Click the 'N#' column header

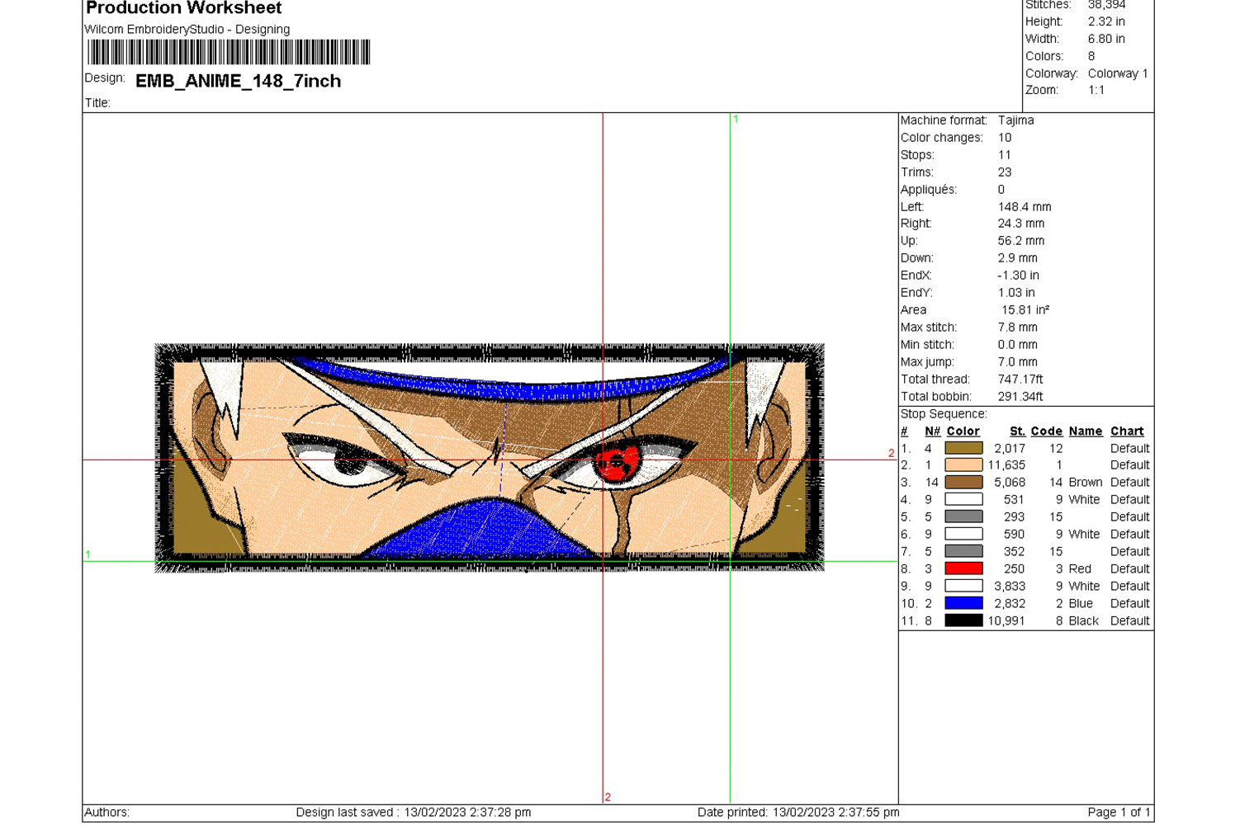point(932,431)
